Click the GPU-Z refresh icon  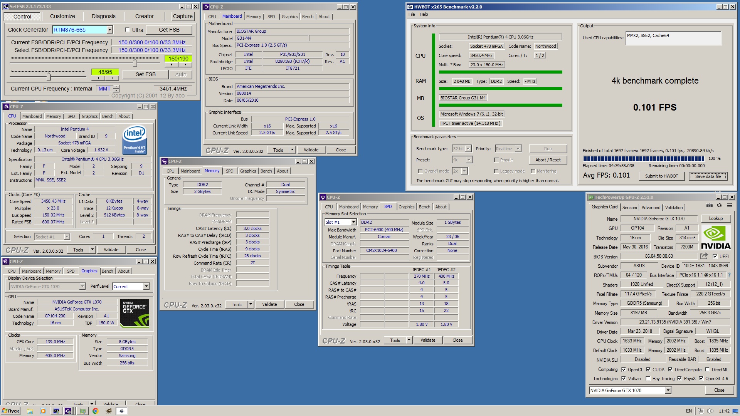(719, 206)
